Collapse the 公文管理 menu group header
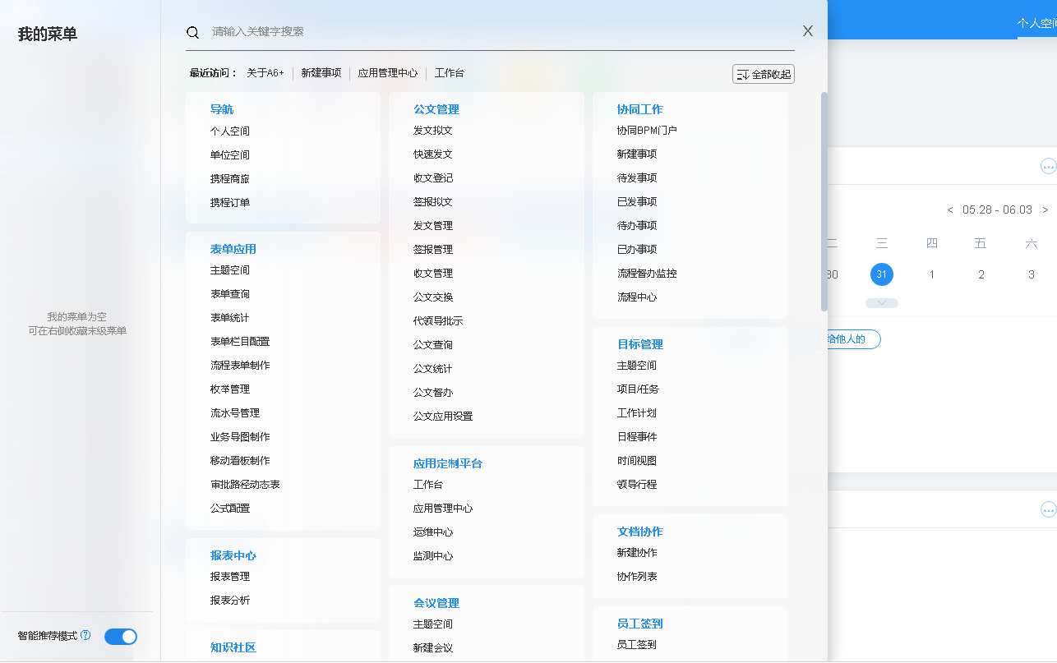 click(436, 109)
